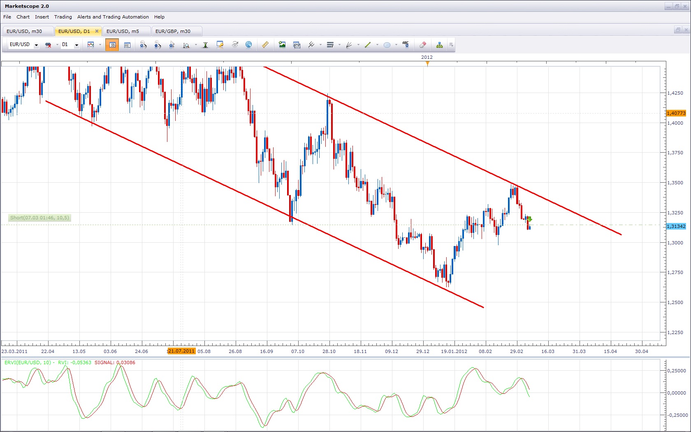The image size is (691, 432).
Task: Select the Fibonacci retracement tool
Action: click(x=330, y=45)
